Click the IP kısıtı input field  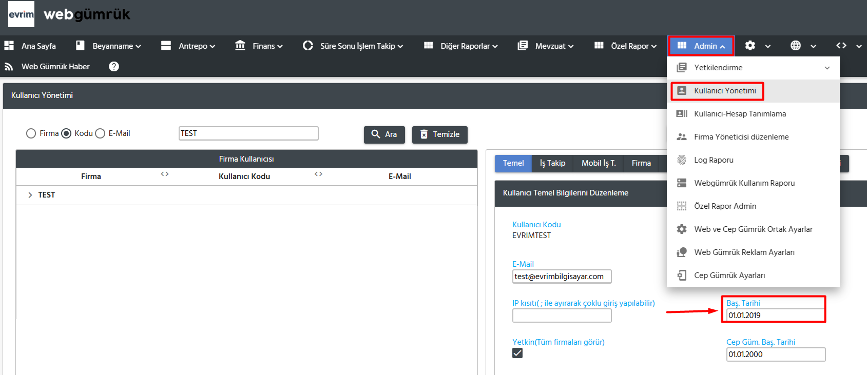(x=562, y=316)
